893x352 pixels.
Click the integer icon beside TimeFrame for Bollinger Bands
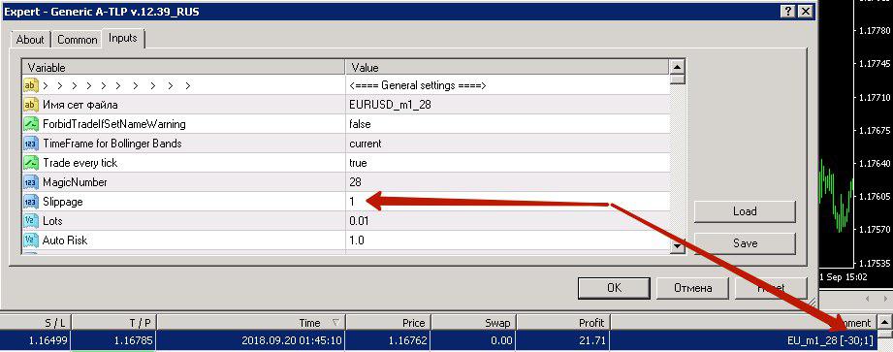tap(30, 143)
